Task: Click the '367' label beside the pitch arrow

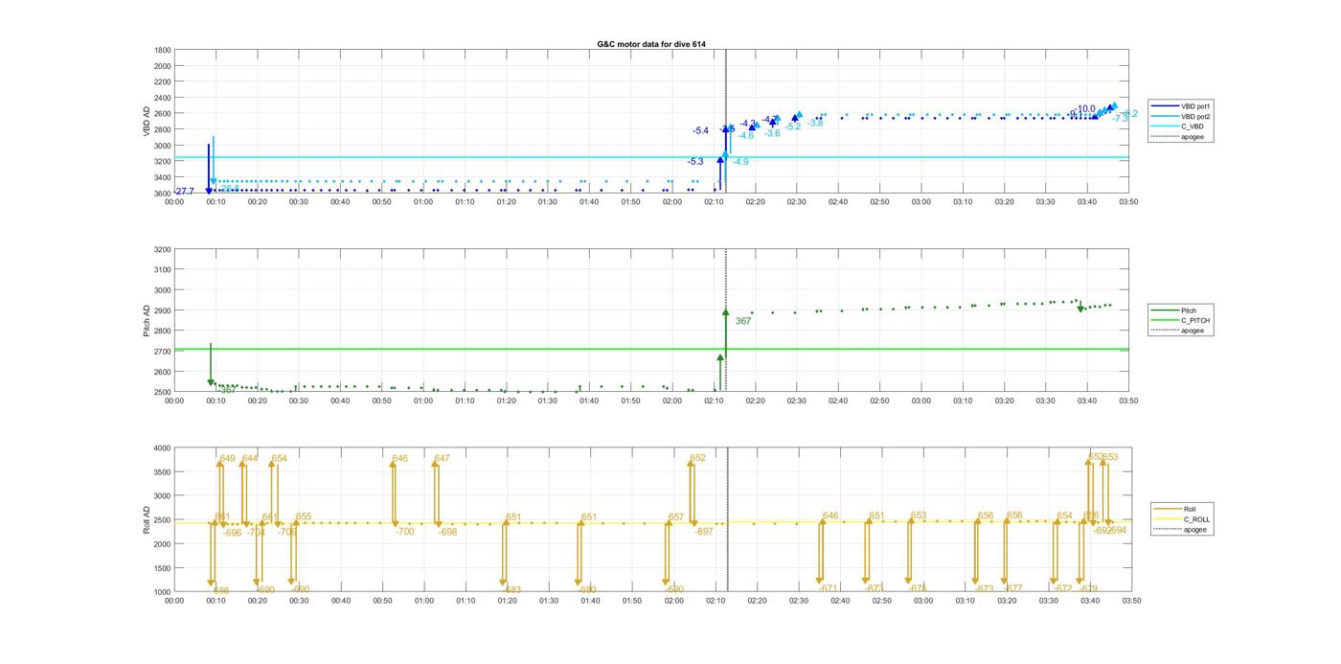Action: (743, 321)
